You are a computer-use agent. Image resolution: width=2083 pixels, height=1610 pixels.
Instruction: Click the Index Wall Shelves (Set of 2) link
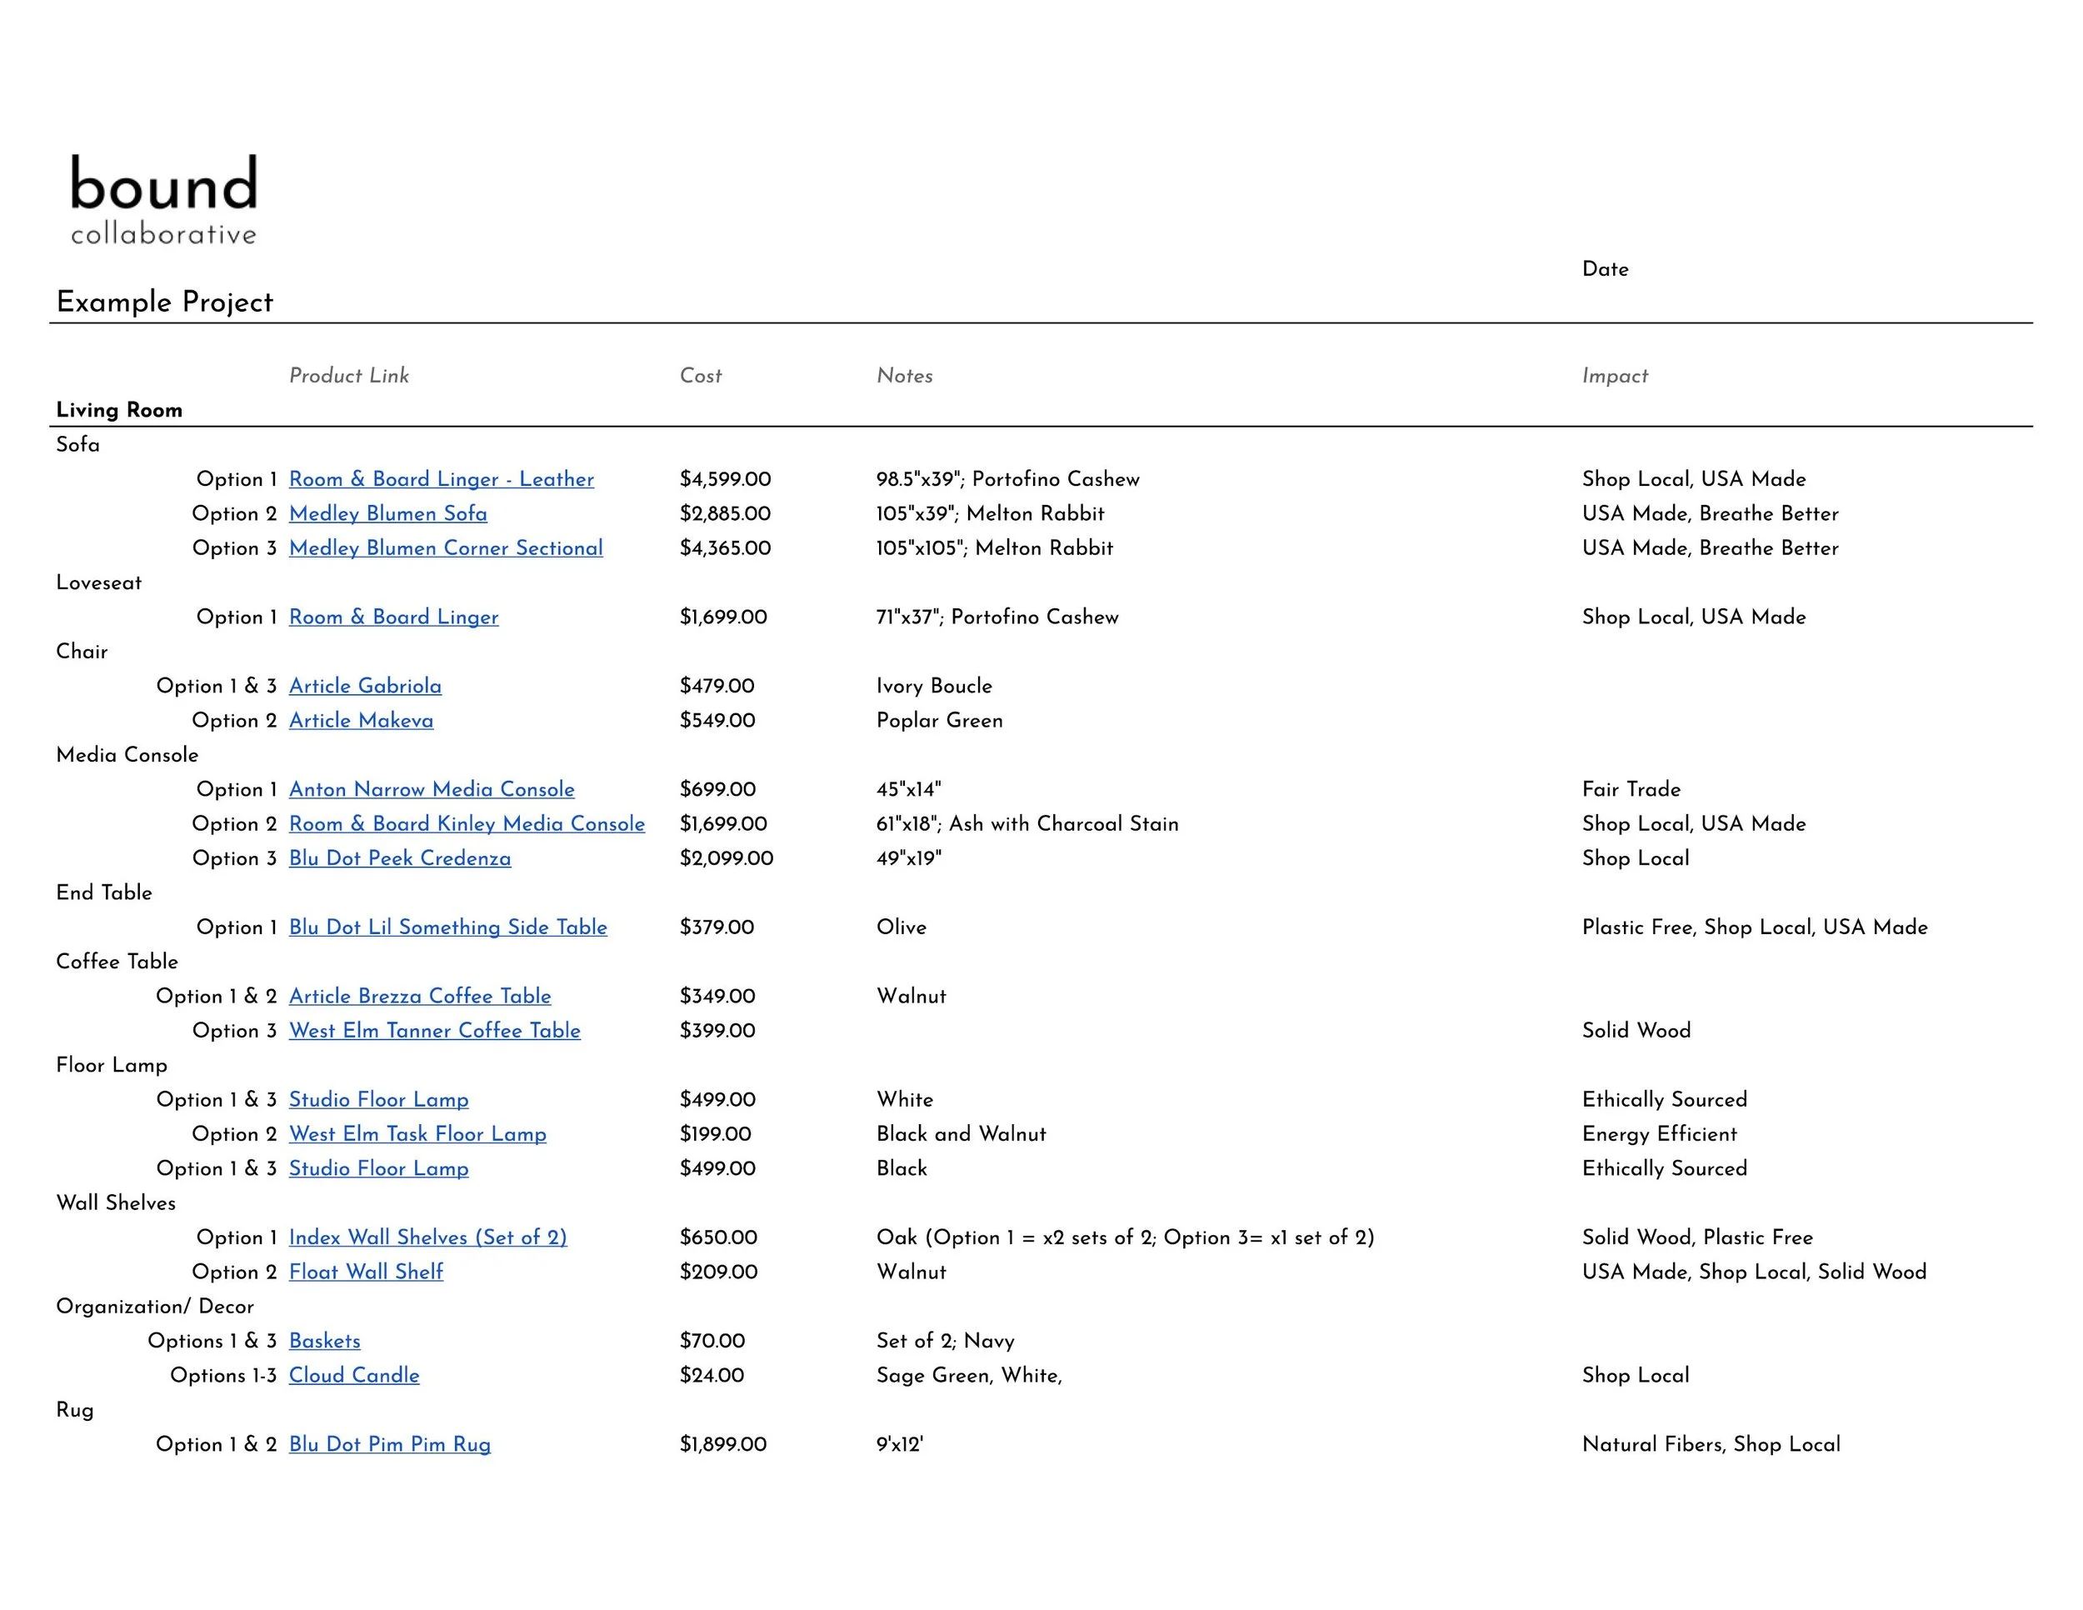tap(427, 1237)
